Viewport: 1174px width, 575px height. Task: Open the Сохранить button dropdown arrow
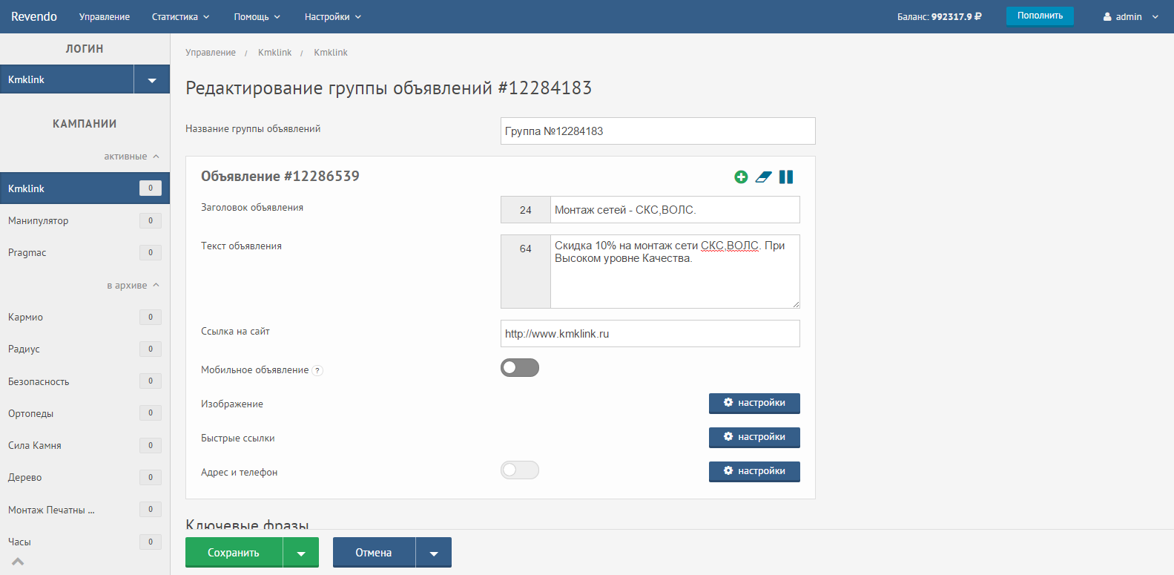pos(301,553)
